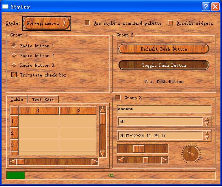This screenshot has height=187, width=222.
Task: Toggle the Tri-state check box
Action: tap(14, 75)
